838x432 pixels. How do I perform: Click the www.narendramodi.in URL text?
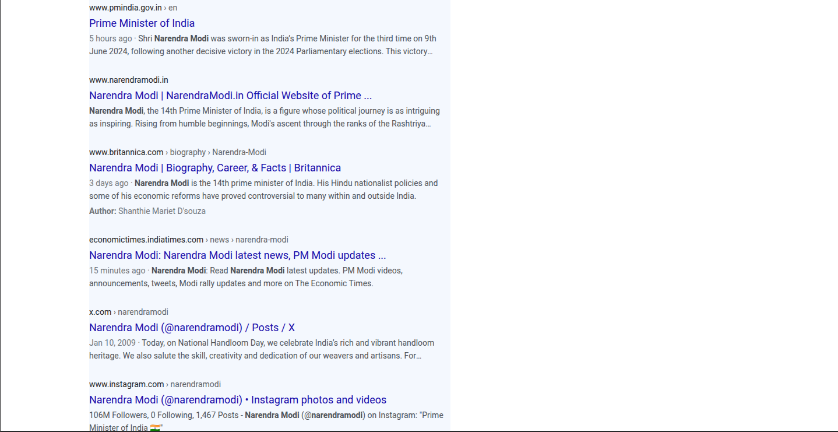tap(129, 80)
